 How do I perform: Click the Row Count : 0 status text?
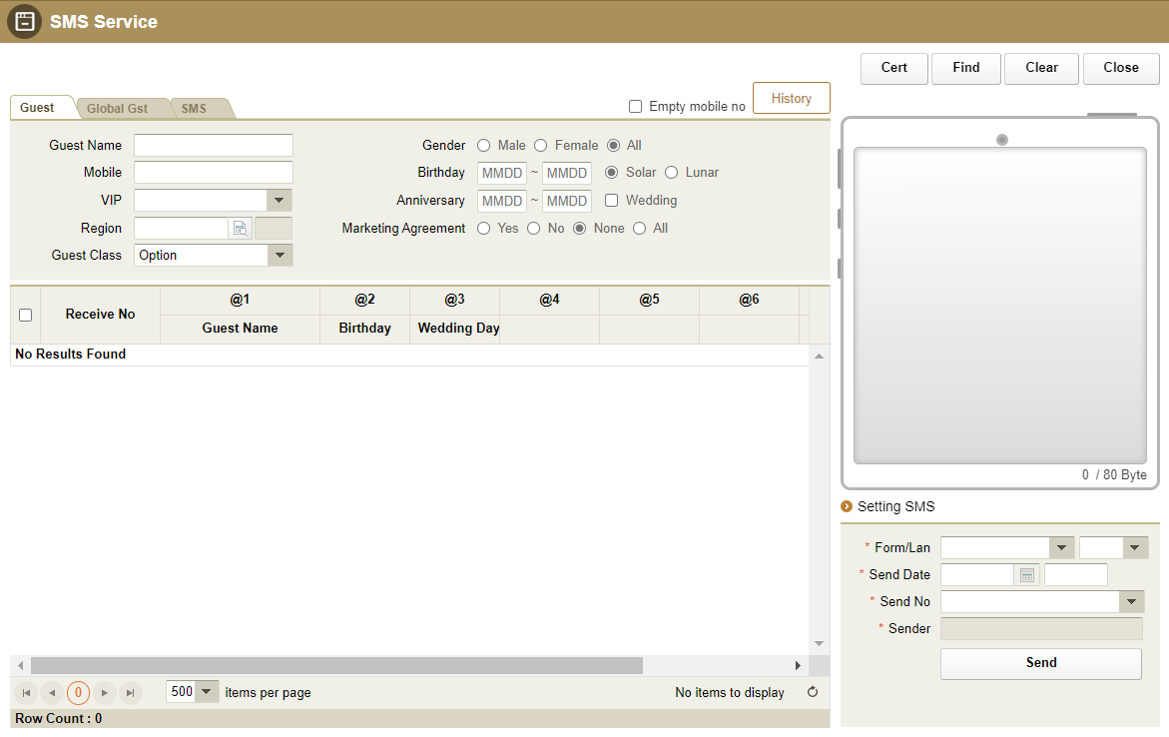pyautogui.click(x=59, y=718)
